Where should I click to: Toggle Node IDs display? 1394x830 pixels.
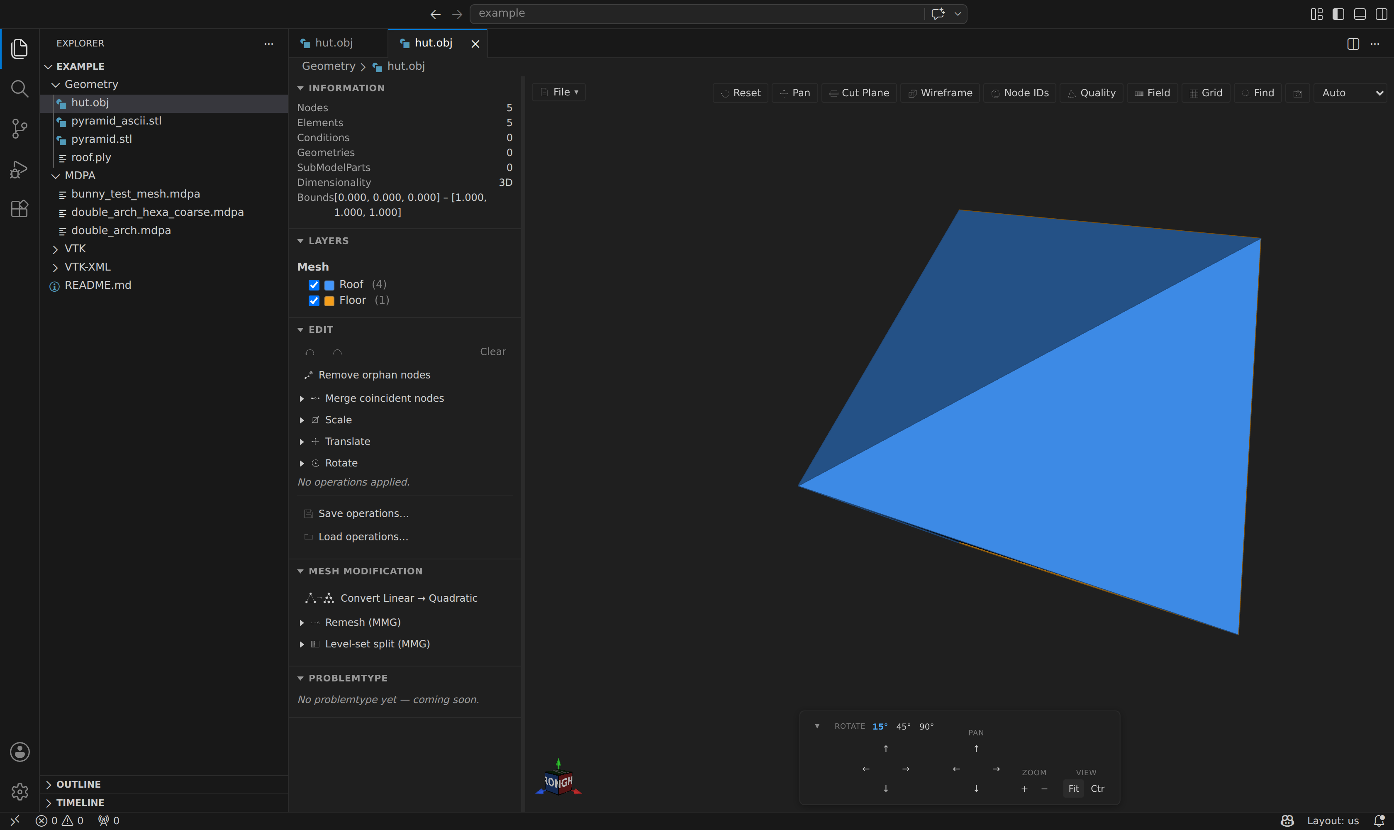click(x=1020, y=93)
